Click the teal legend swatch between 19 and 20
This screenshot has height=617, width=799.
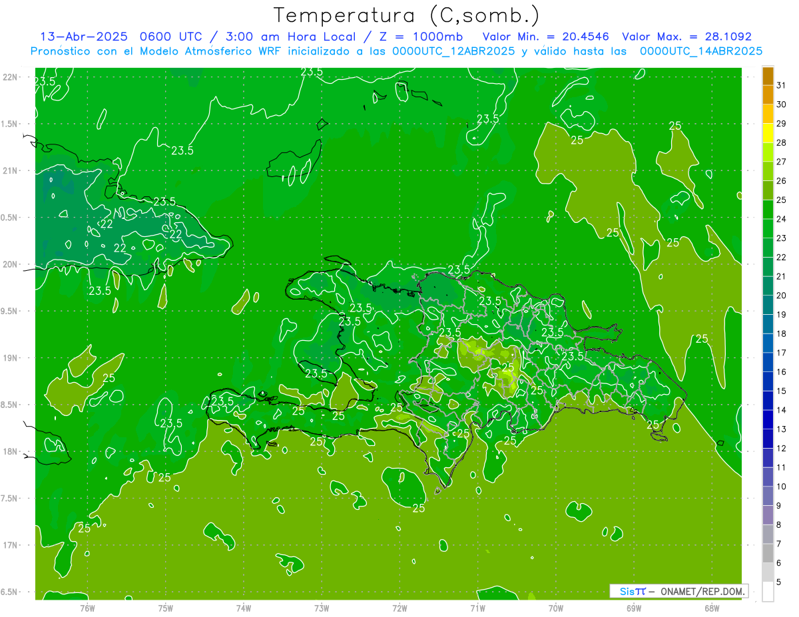click(x=768, y=305)
